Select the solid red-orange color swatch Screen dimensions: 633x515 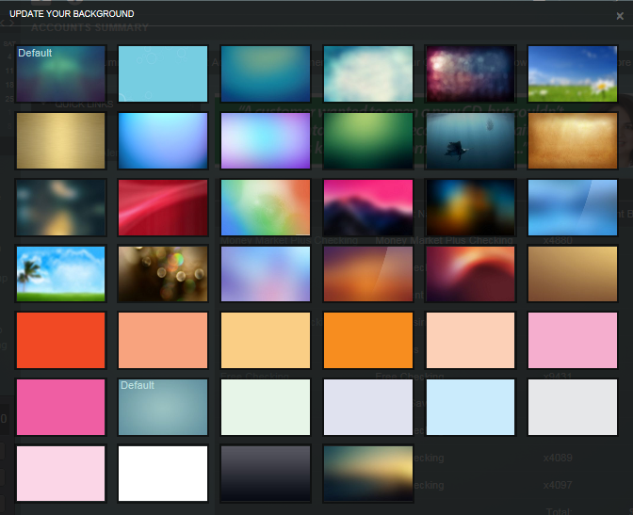tap(60, 340)
